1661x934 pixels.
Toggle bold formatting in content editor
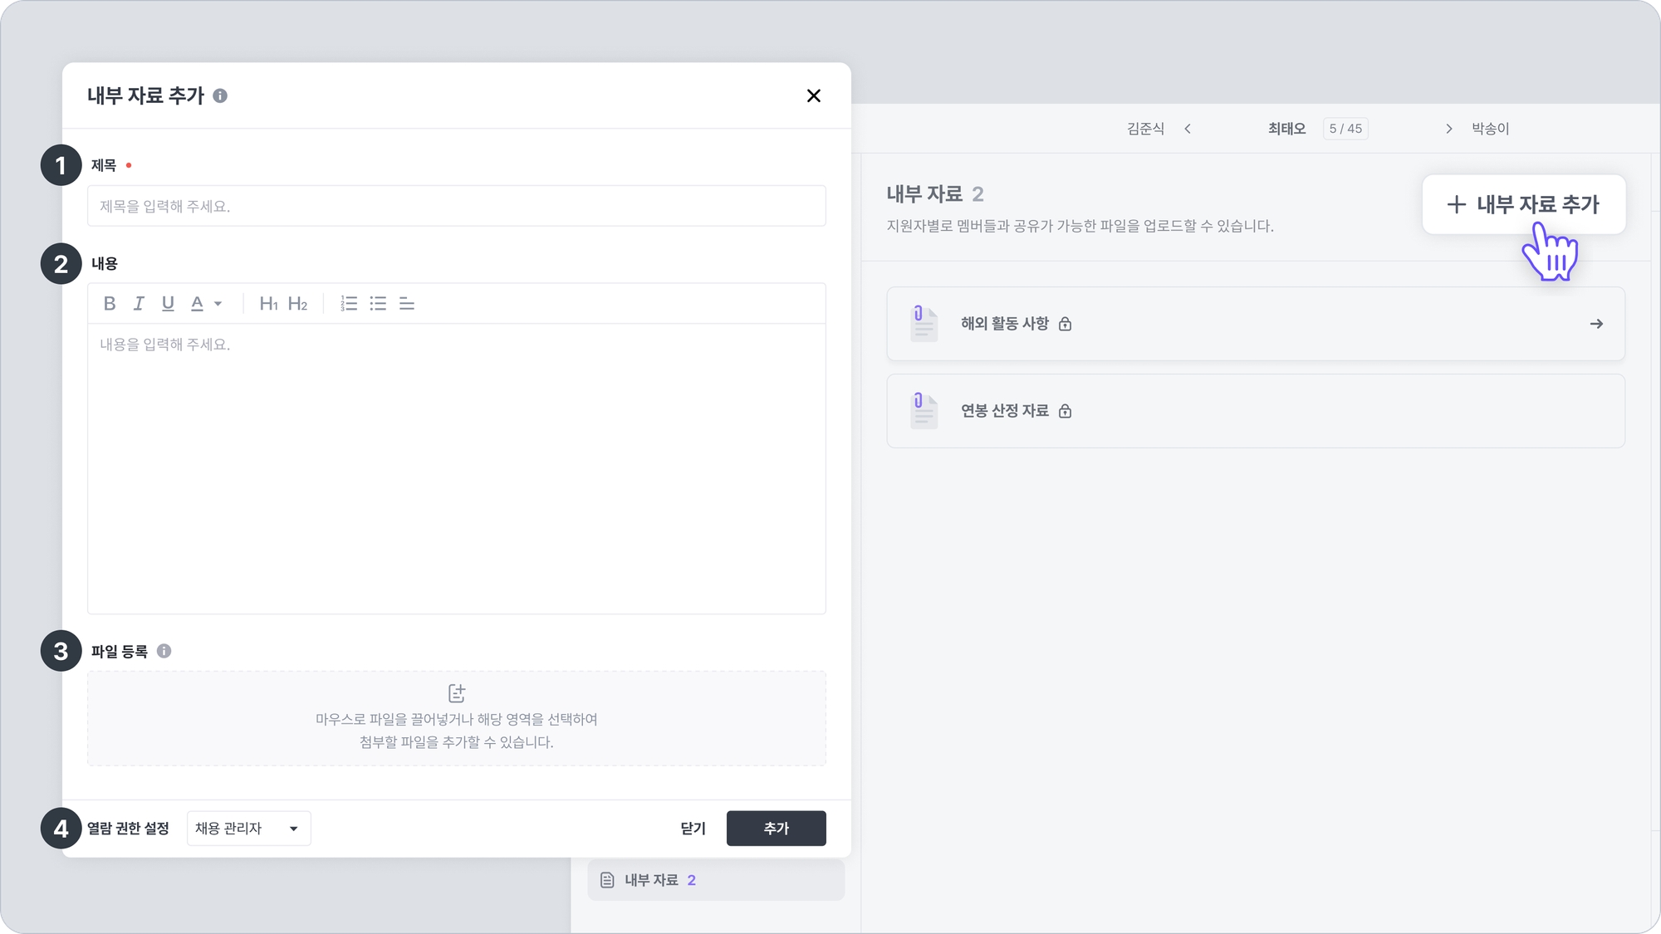110,303
